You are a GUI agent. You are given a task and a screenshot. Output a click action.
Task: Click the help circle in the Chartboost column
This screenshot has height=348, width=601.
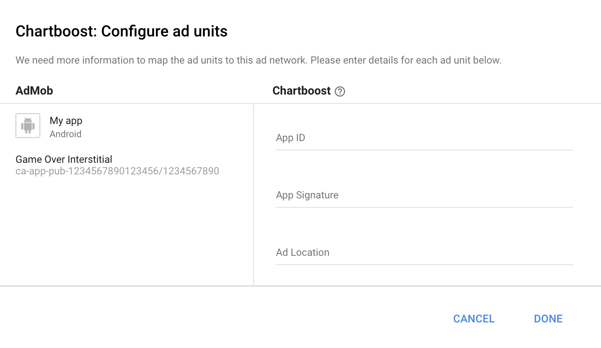pyautogui.click(x=340, y=91)
